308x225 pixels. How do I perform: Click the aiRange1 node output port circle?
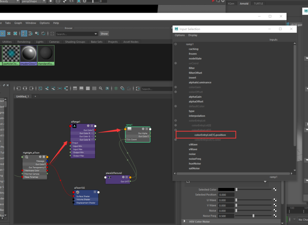click(95, 126)
